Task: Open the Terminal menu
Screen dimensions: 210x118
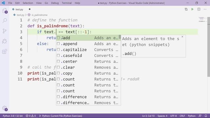Action: 67,3
